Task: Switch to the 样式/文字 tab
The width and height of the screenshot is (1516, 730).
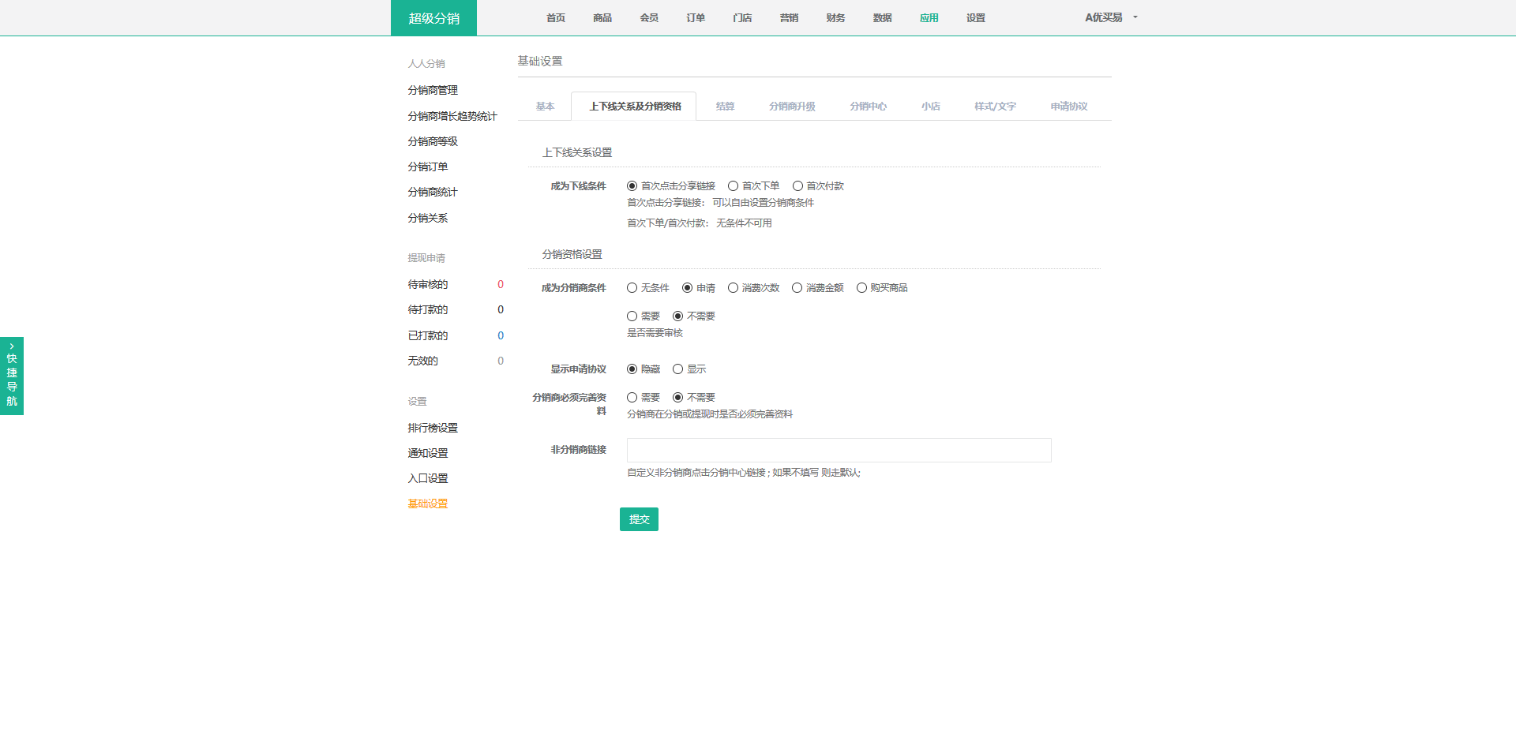Action: tap(995, 107)
